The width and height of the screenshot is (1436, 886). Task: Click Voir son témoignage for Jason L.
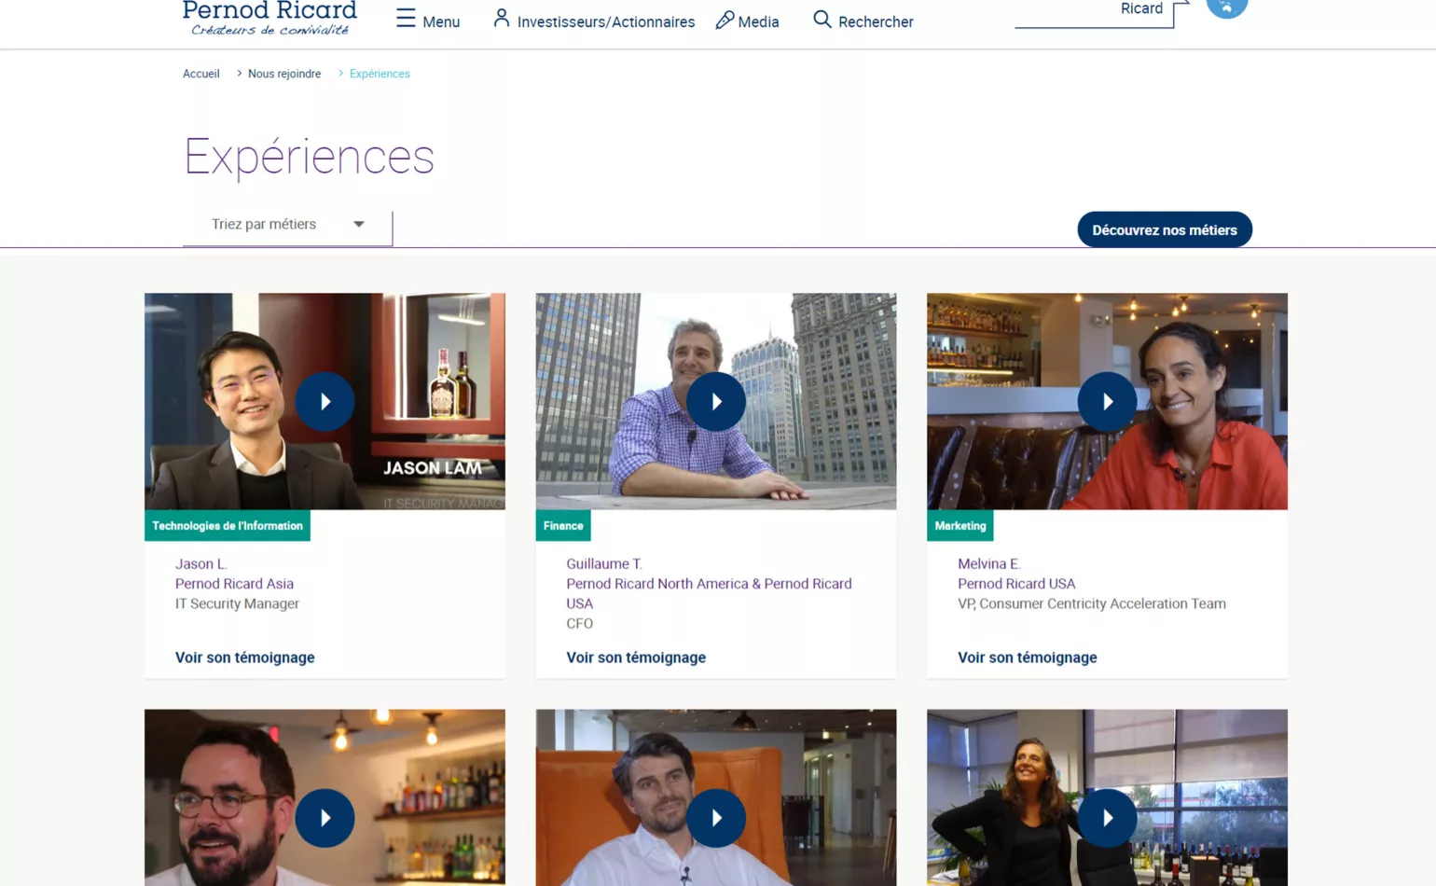(244, 658)
